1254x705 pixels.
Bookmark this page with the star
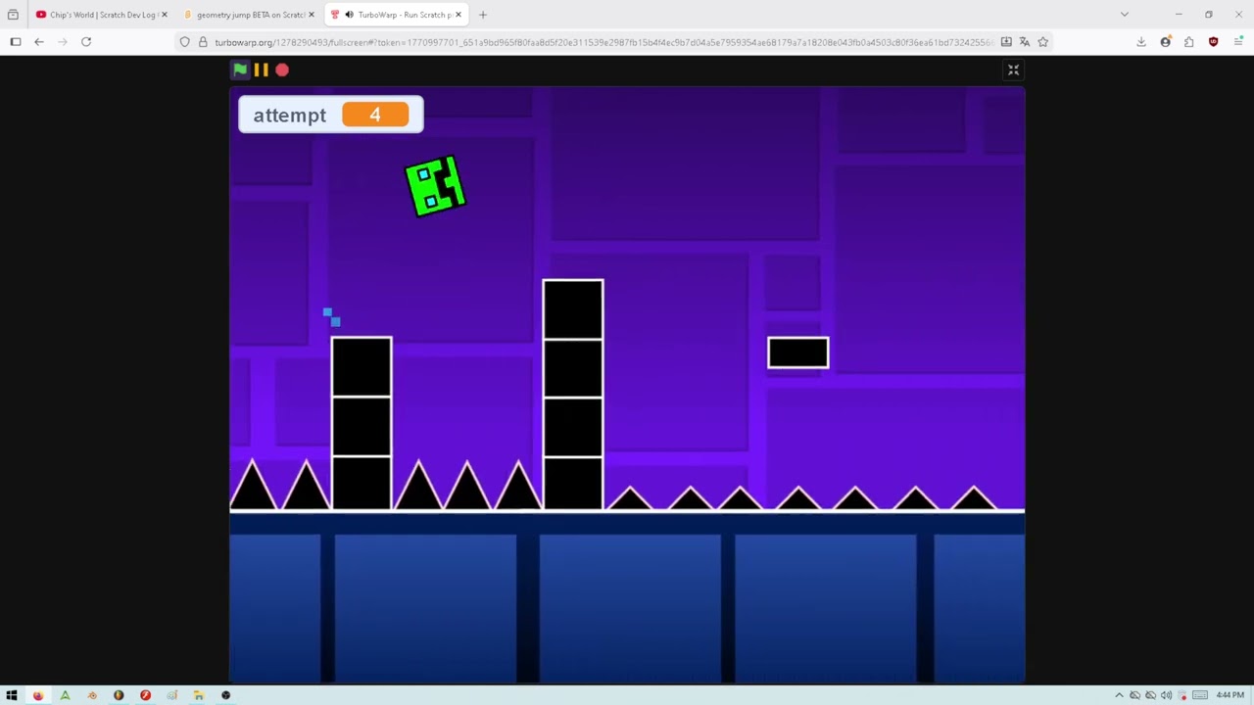coord(1043,42)
